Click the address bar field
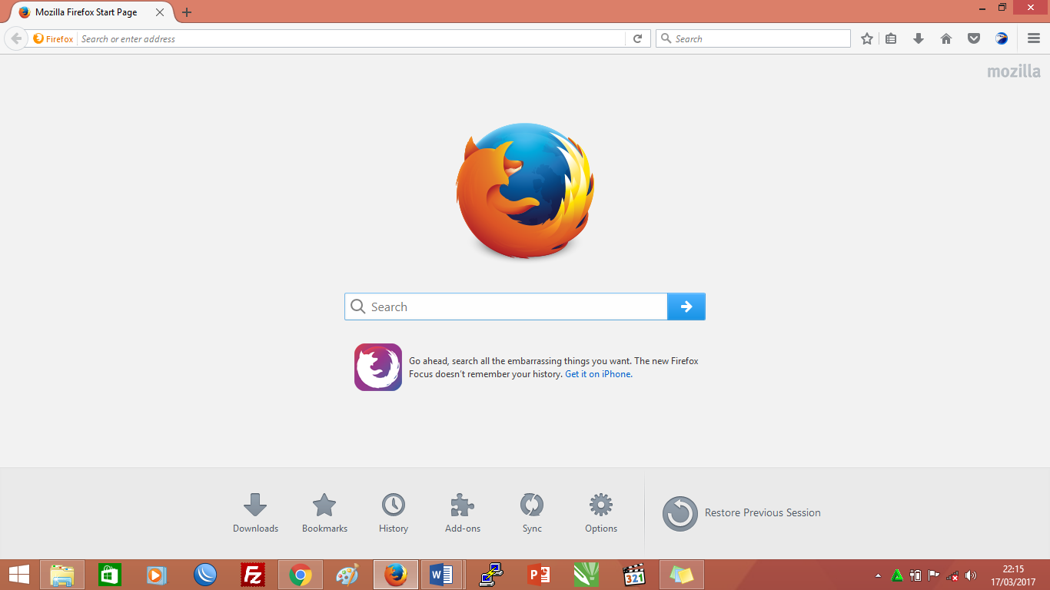Viewport: 1050px width, 590px height. (352, 38)
